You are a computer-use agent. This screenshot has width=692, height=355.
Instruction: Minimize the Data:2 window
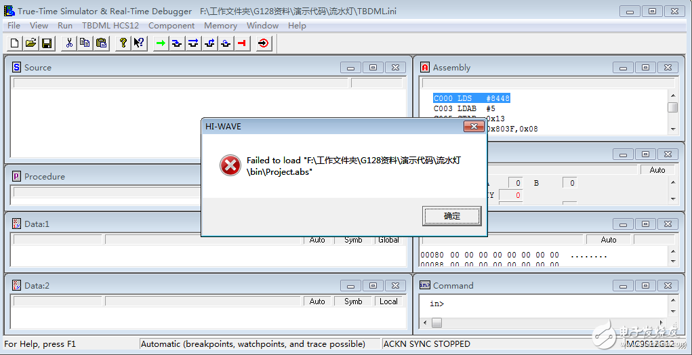point(351,285)
